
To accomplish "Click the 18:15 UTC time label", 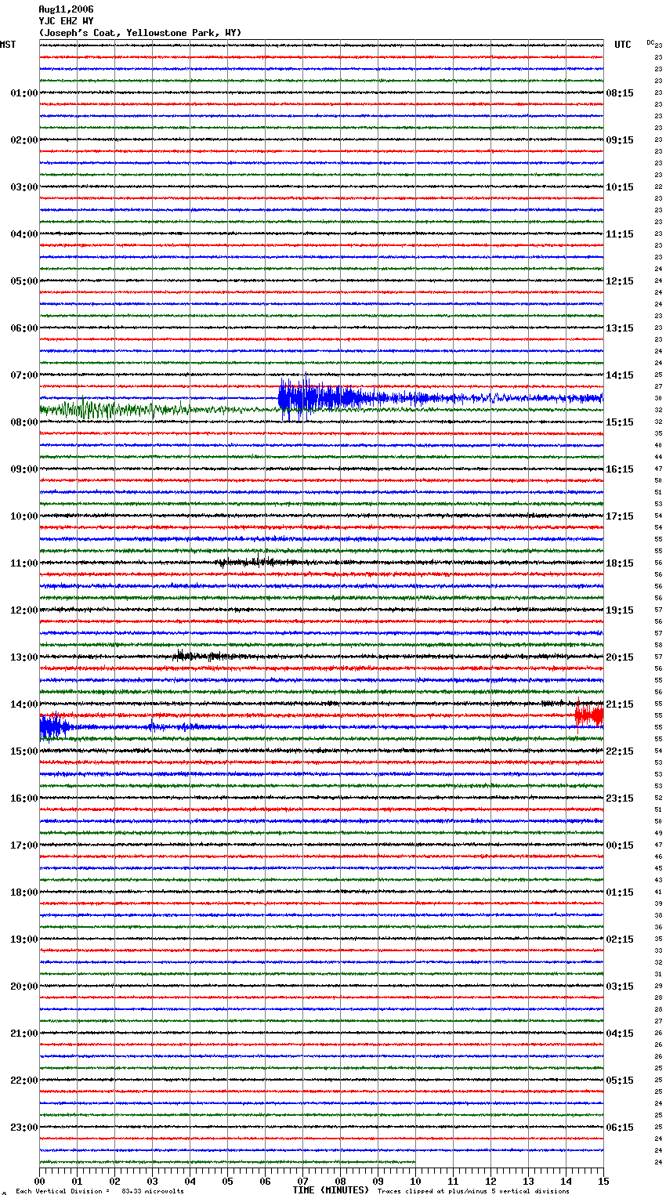I will tap(620, 563).
